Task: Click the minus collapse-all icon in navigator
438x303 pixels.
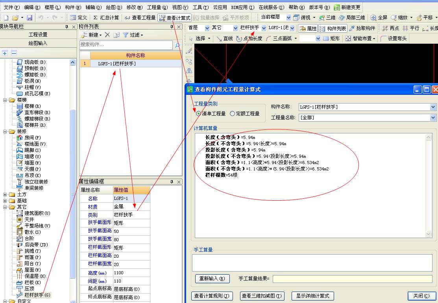Action: coord(14,53)
